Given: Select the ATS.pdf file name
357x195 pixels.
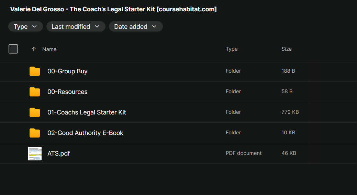Looking at the screenshot, I should click(x=58, y=154).
